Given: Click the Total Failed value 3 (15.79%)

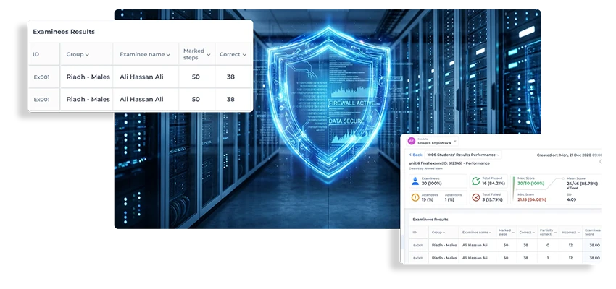Looking at the screenshot, I should coord(493,199).
